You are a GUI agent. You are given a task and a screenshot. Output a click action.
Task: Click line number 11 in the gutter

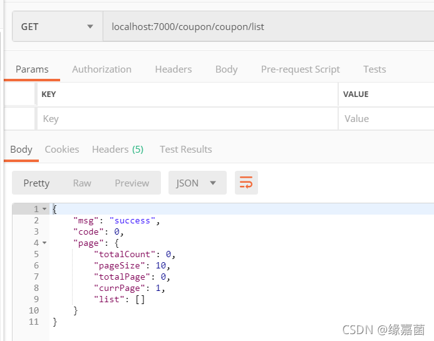click(34, 322)
